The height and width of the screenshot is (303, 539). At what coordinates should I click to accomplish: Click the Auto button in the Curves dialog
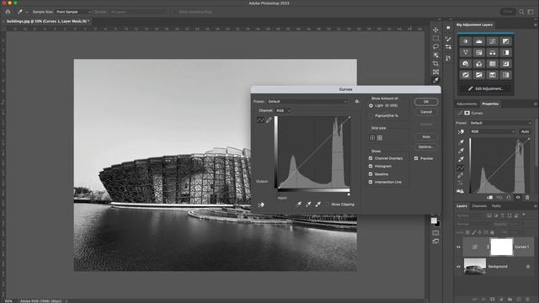(426, 136)
